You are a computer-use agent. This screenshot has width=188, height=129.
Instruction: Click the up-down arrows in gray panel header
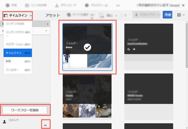click(47, 24)
